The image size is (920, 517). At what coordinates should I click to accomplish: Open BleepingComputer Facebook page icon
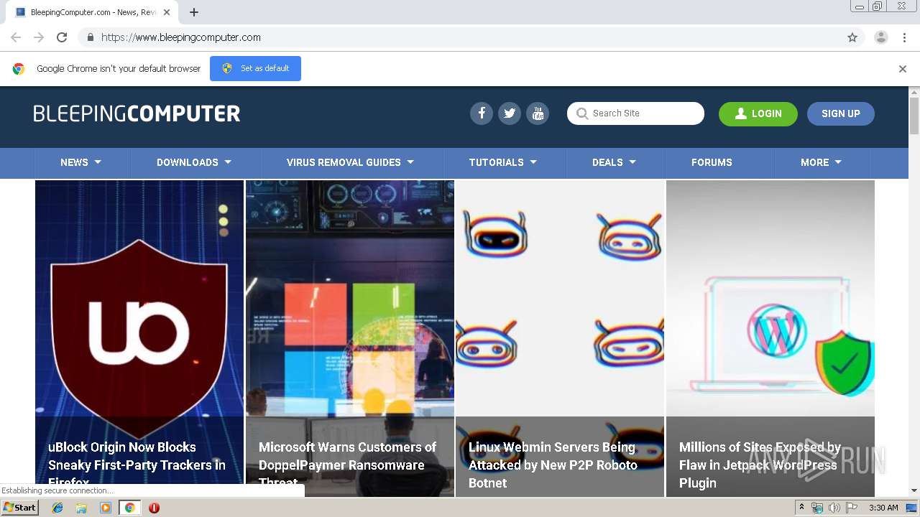tap(482, 113)
